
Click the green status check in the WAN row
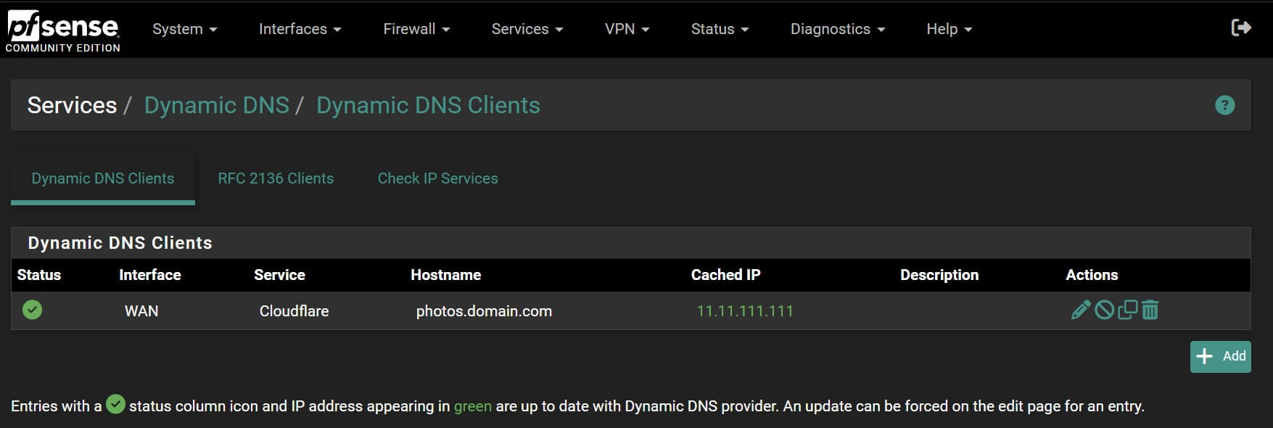click(32, 310)
